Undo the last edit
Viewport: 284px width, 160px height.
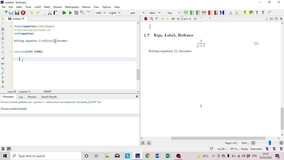pos(32,13)
